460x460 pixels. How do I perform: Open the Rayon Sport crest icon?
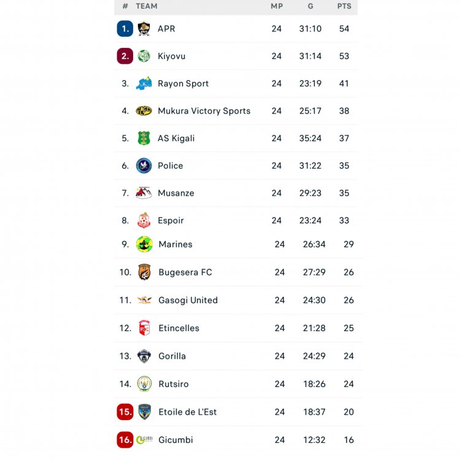[x=144, y=83]
